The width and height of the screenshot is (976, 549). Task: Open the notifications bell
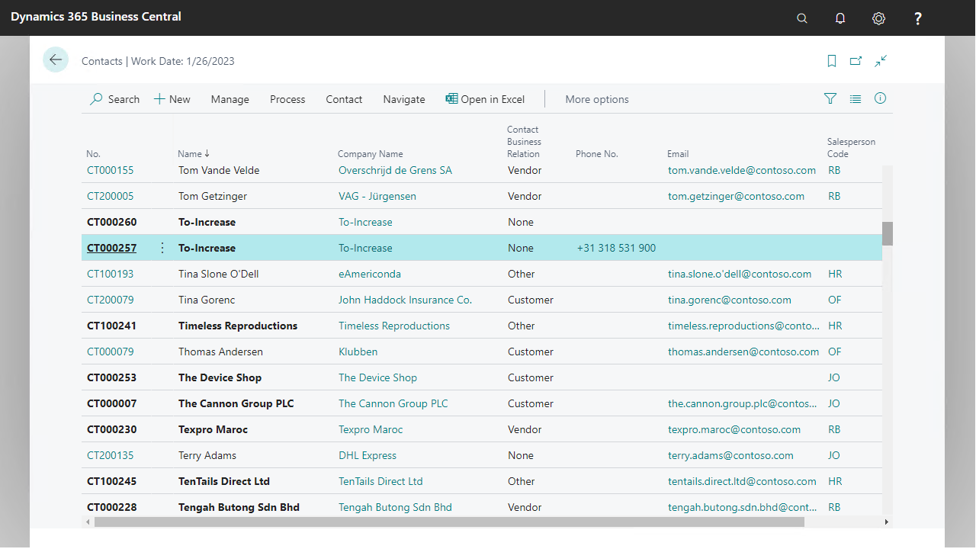click(x=840, y=18)
